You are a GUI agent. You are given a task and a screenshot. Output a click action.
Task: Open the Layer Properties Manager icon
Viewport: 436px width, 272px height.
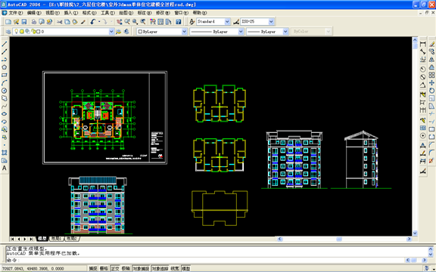[8, 32]
